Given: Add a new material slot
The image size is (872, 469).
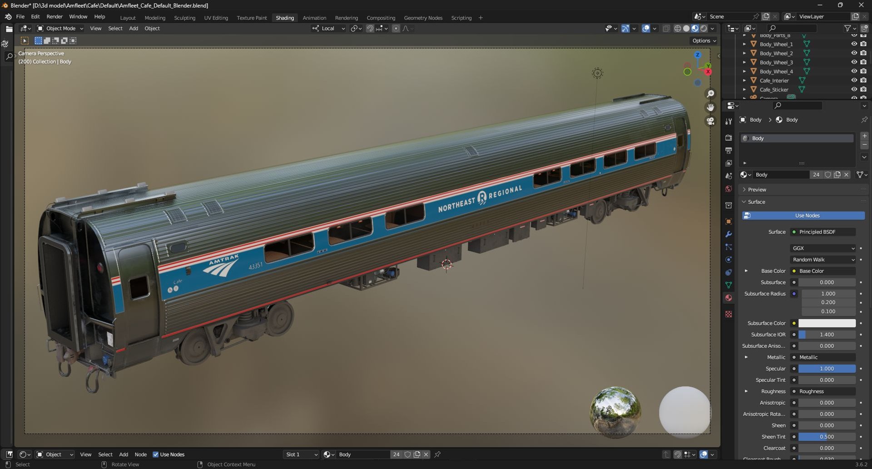Looking at the screenshot, I should coord(864,136).
